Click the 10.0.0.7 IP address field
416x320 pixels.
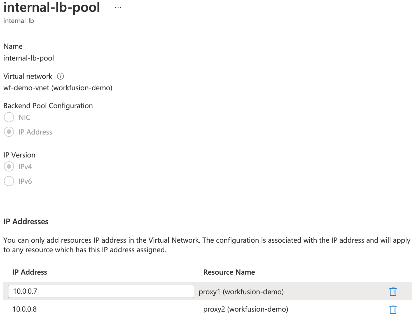click(x=101, y=291)
